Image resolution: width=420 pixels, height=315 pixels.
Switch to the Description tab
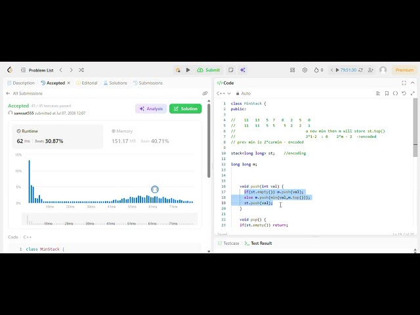(21, 83)
